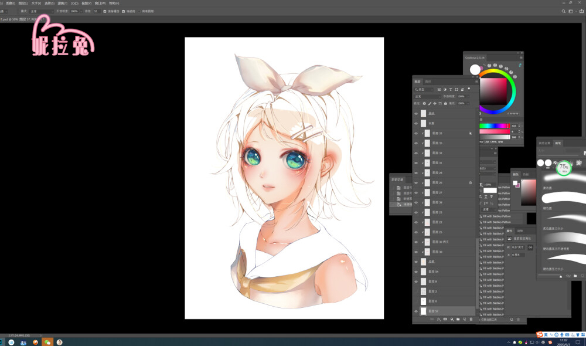The image size is (586, 346).
Task: Click 容差 tolerance value field
Action: point(97,11)
